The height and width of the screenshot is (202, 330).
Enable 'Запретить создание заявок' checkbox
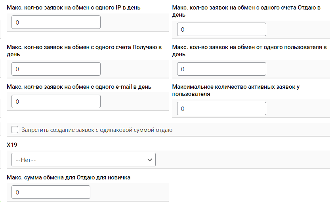(x=15, y=130)
